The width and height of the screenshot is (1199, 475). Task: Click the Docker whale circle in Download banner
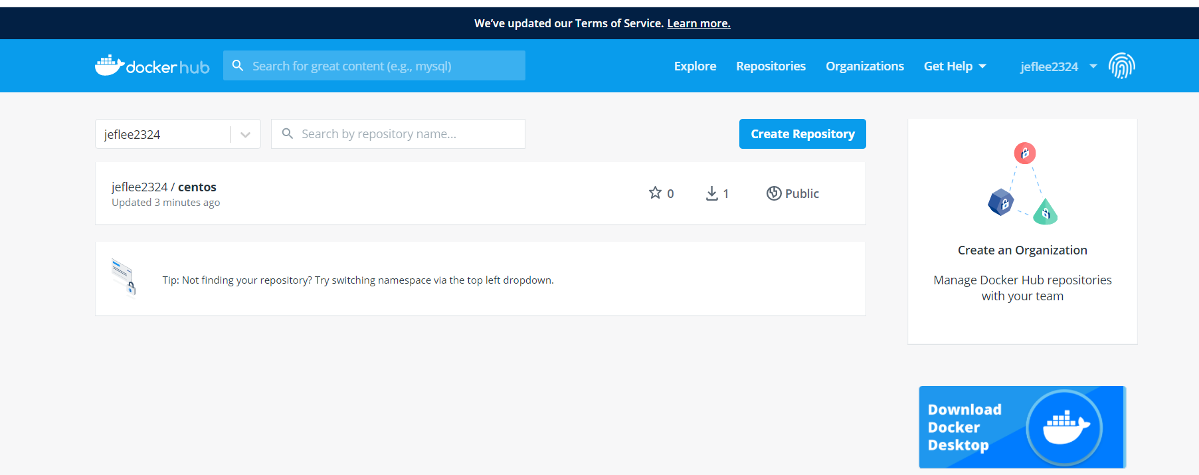click(1064, 427)
